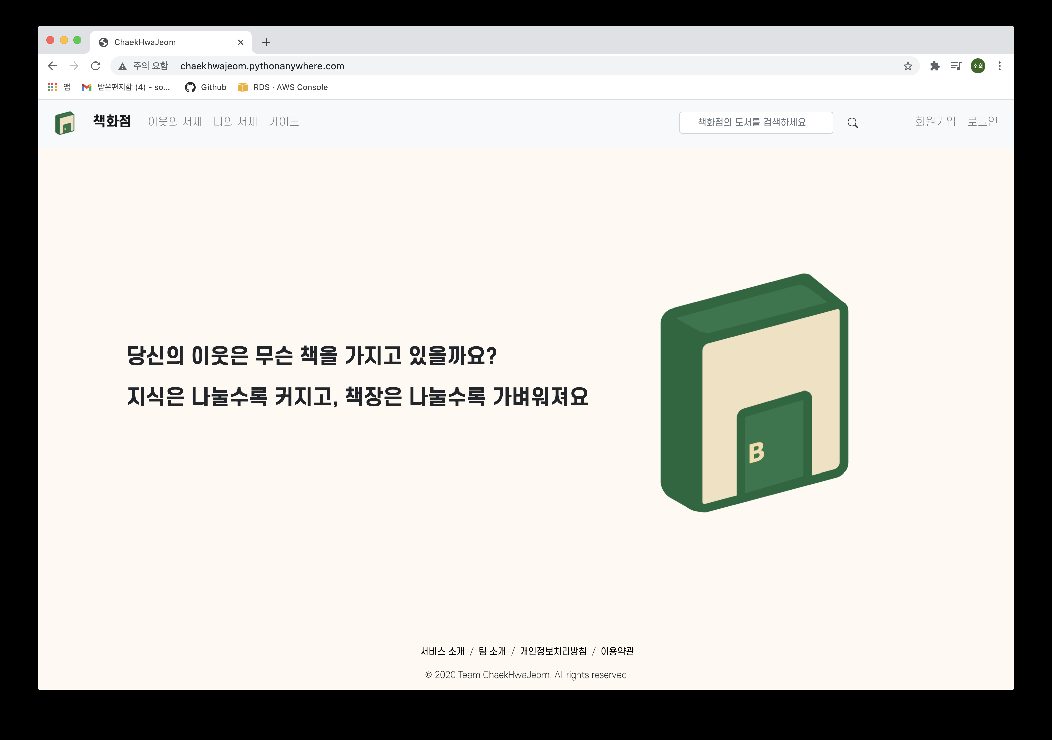
Task: Open the Gmail inbox bookmark
Action: point(126,87)
